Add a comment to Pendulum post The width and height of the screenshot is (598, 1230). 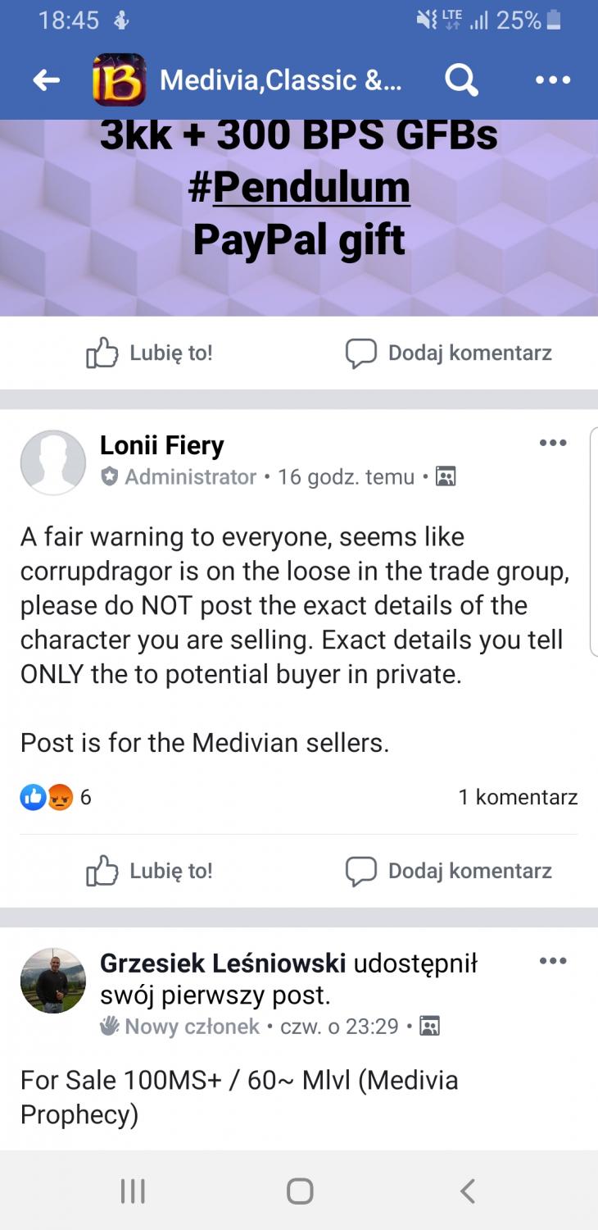[x=448, y=353]
